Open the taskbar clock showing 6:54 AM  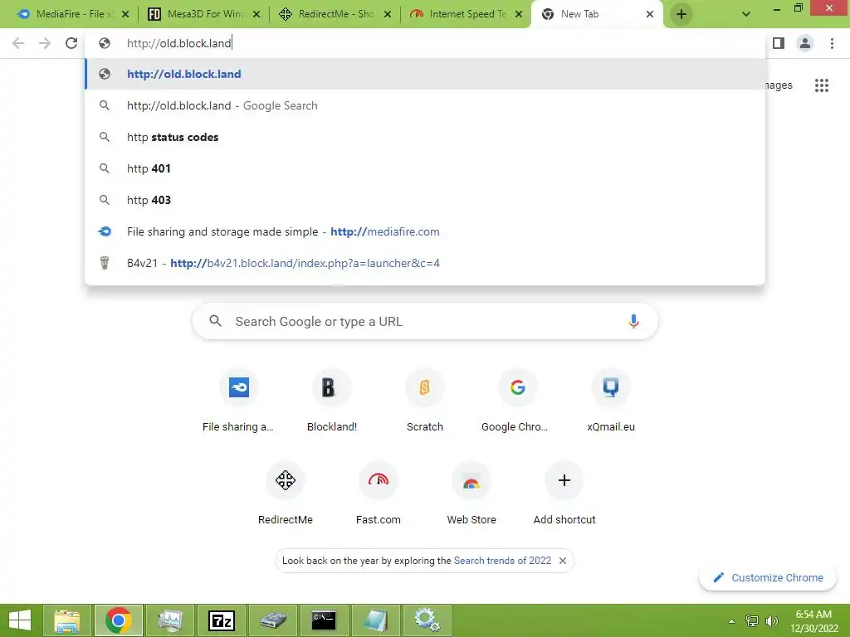tap(813, 620)
